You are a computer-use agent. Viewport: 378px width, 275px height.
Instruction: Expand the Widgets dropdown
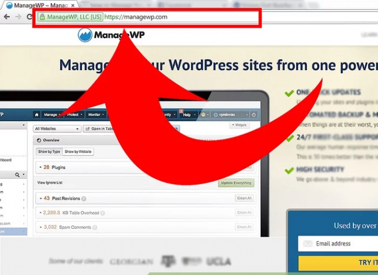point(239,125)
